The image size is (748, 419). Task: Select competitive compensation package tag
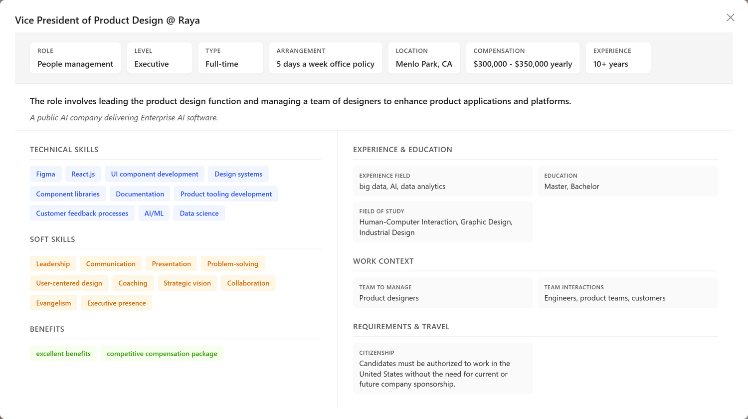point(162,354)
